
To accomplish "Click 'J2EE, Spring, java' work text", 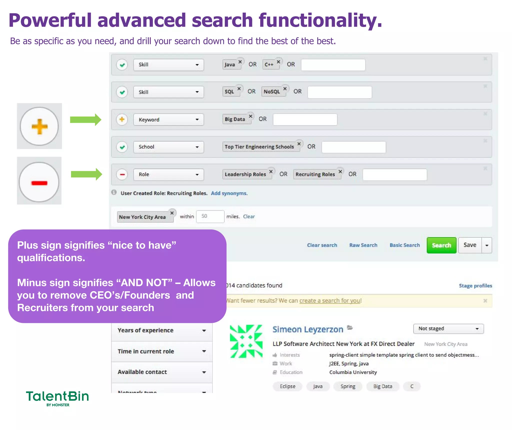I will click(349, 364).
